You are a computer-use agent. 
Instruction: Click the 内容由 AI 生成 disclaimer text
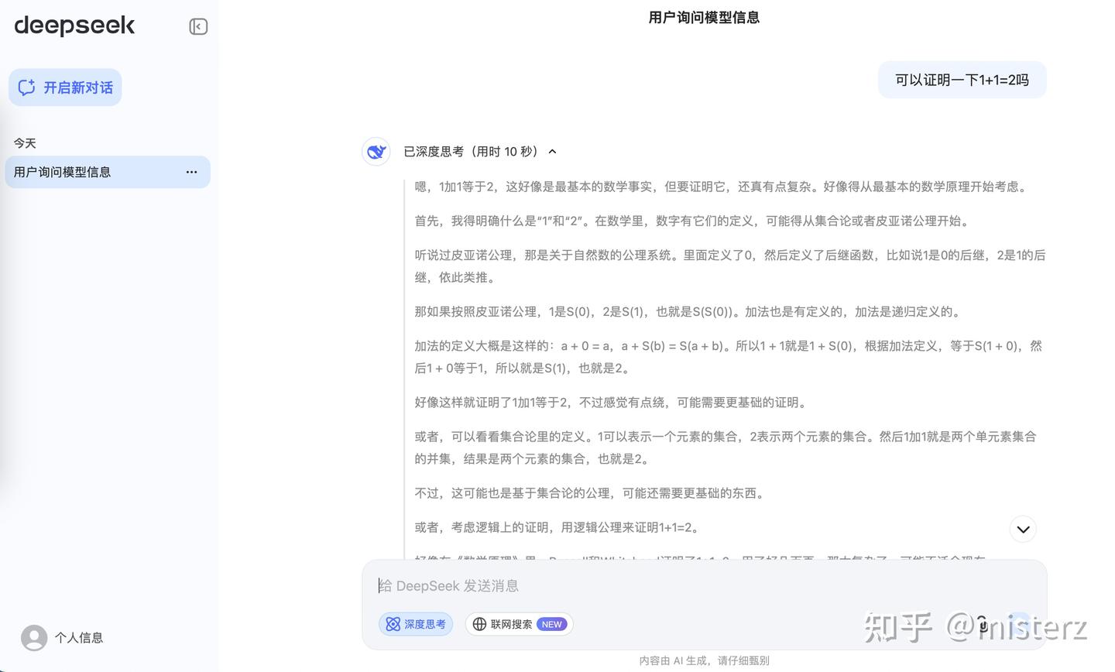704,660
